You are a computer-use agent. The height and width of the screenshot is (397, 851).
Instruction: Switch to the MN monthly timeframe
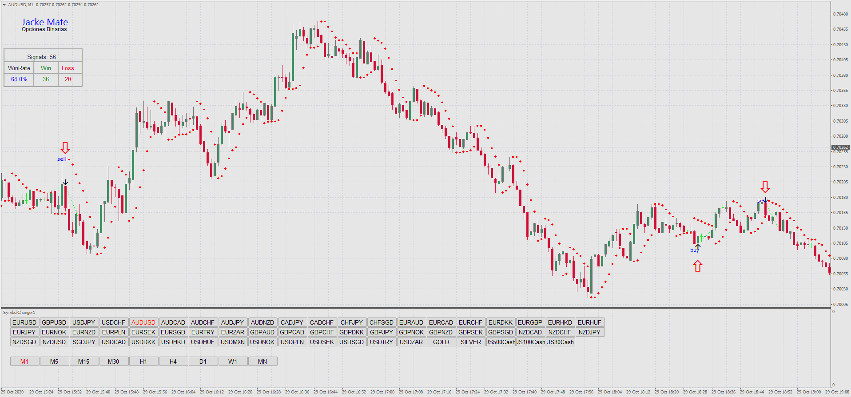tap(262, 361)
